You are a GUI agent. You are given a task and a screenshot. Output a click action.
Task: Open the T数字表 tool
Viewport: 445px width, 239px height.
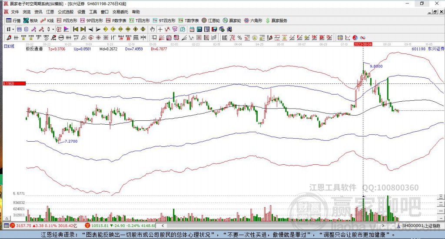pyautogui.click(x=189, y=20)
